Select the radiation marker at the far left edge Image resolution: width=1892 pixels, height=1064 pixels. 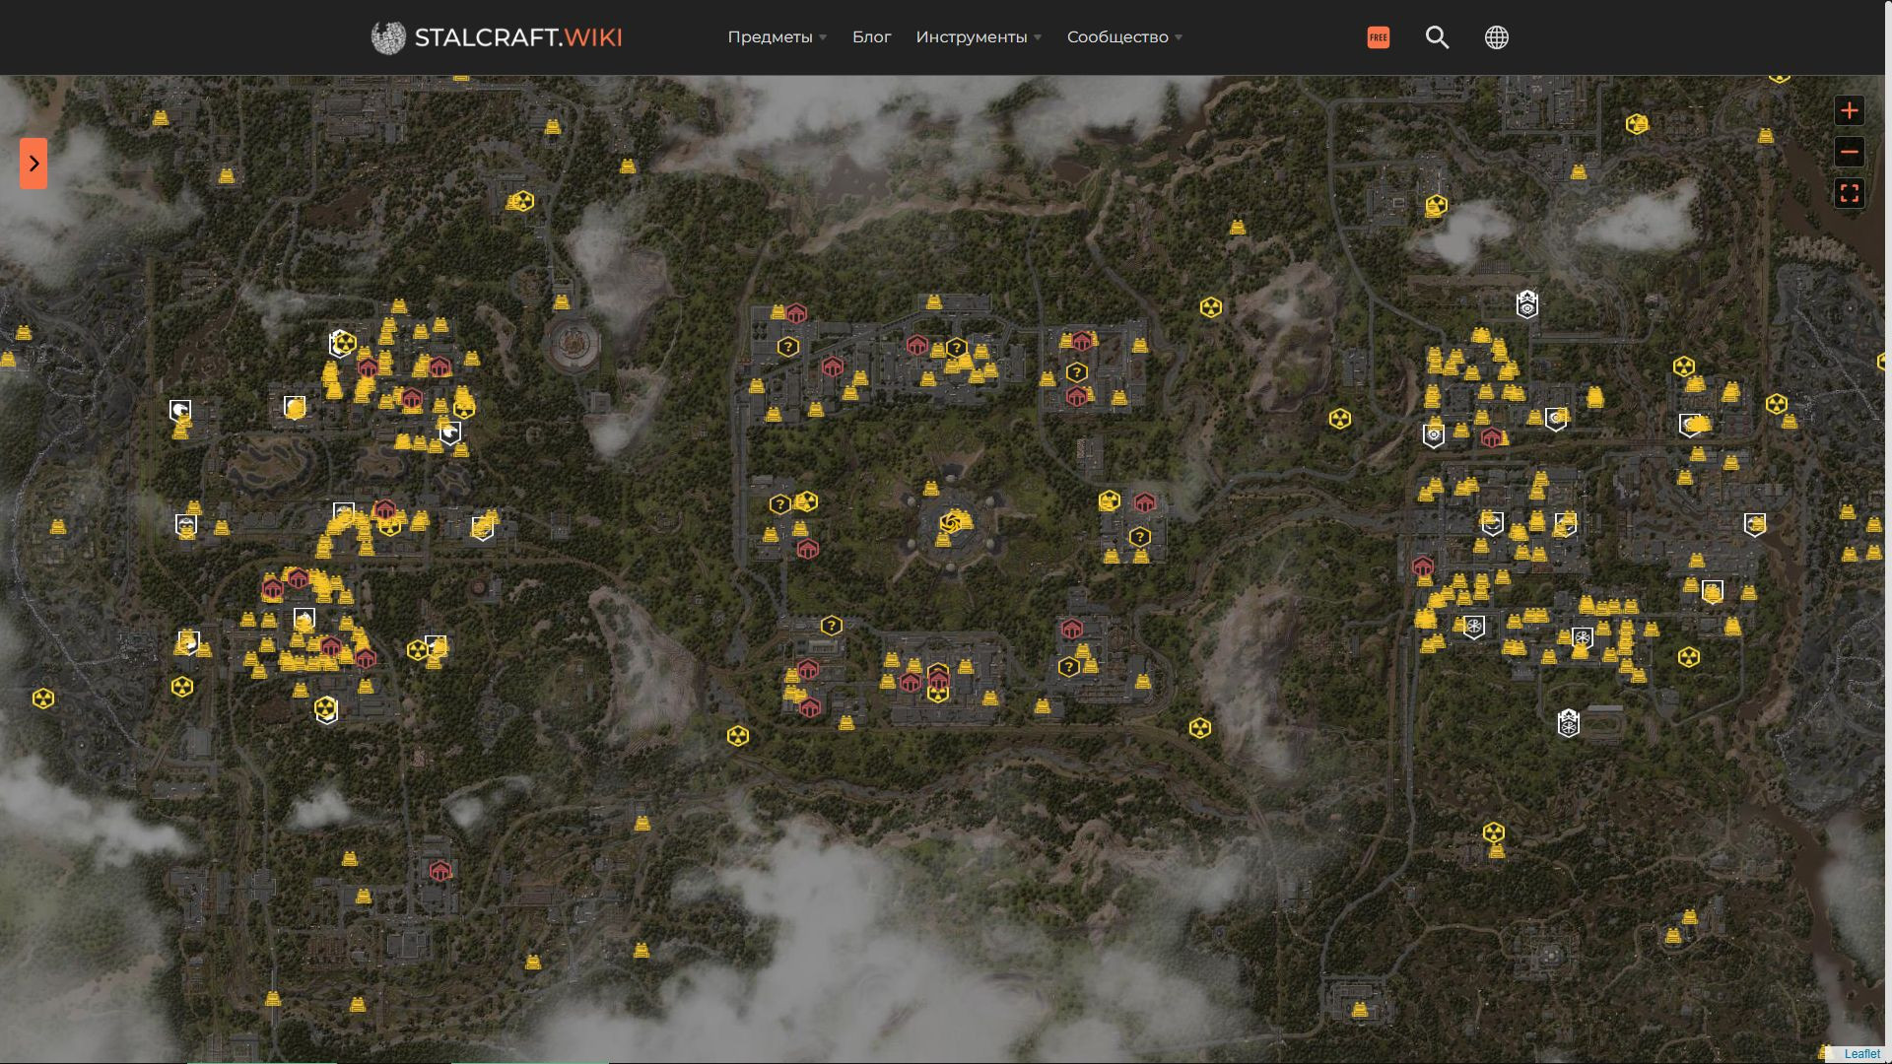click(42, 698)
